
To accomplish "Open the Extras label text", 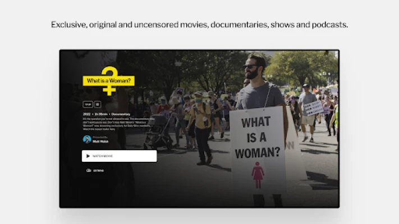I will (x=99, y=170).
